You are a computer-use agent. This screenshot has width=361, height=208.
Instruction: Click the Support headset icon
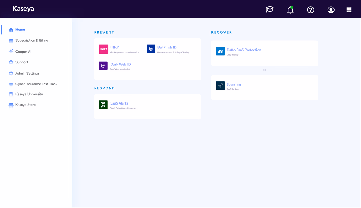(11, 62)
